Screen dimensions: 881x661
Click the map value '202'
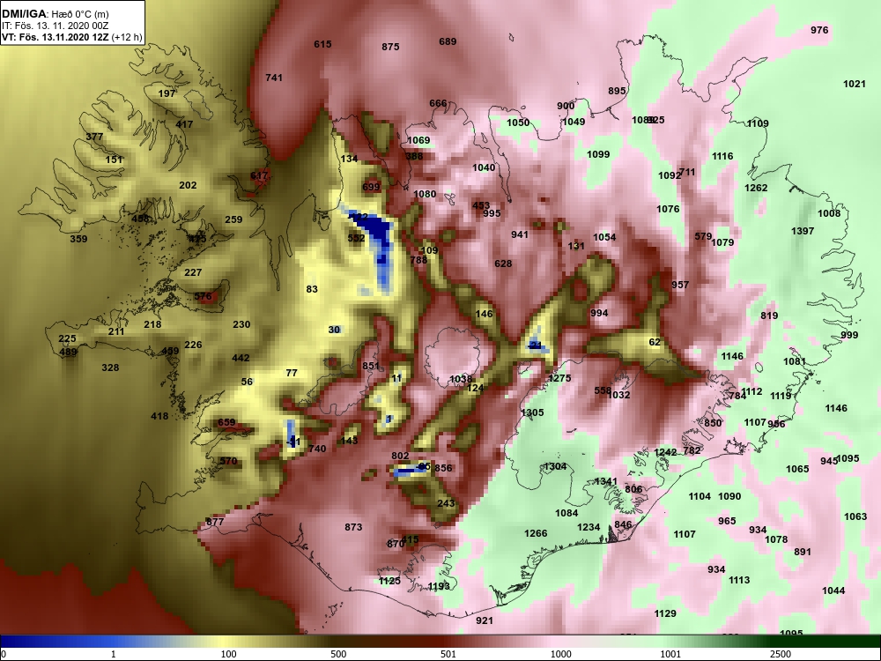[188, 185]
